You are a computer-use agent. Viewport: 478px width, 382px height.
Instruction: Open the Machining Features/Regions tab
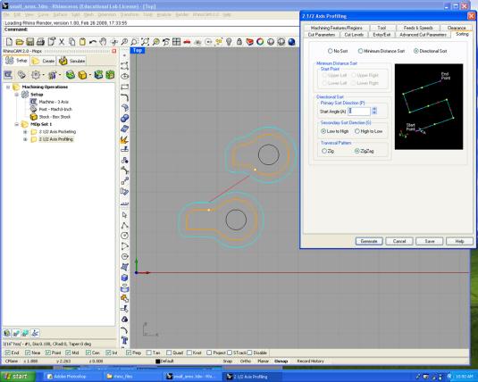click(337, 28)
